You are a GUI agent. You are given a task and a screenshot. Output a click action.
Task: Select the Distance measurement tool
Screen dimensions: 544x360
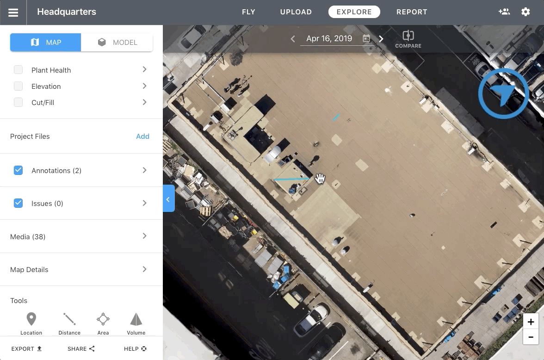69,323
